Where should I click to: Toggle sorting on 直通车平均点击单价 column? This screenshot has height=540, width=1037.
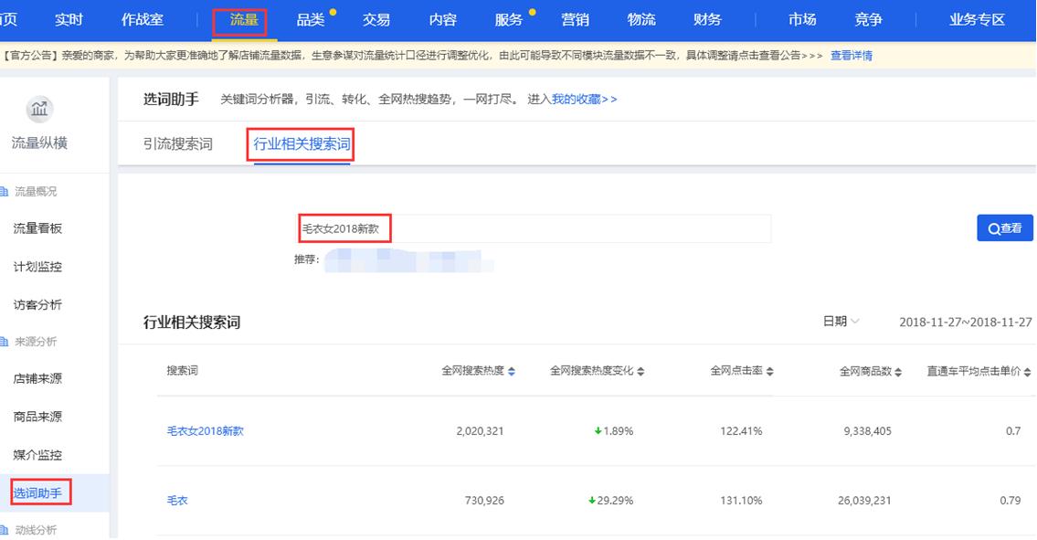[x=1027, y=370]
